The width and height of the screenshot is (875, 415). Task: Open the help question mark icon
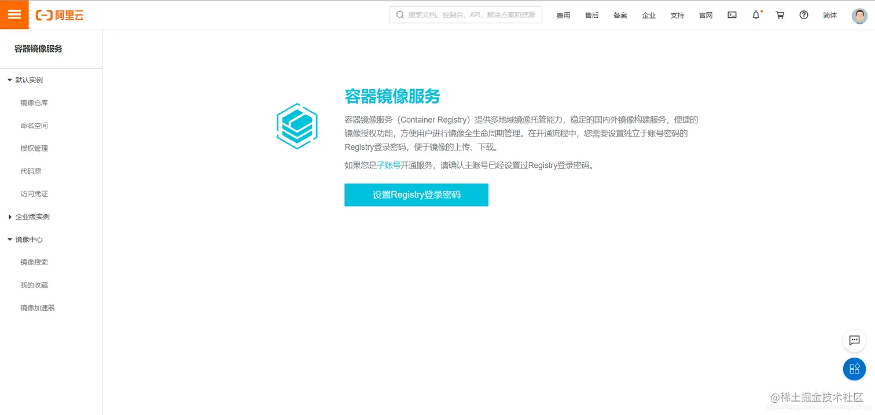click(x=803, y=15)
